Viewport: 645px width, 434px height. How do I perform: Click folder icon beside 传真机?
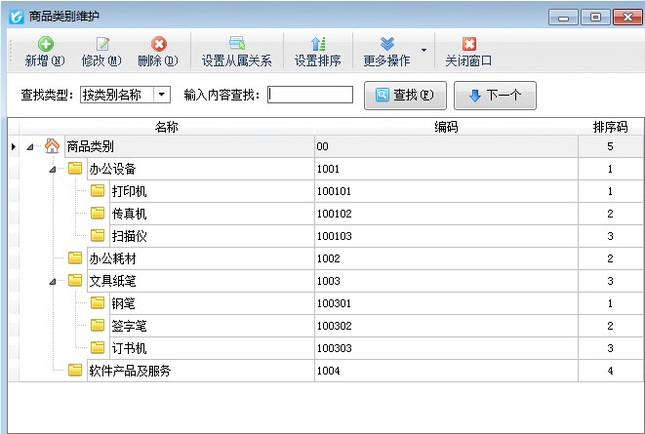[x=98, y=213]
